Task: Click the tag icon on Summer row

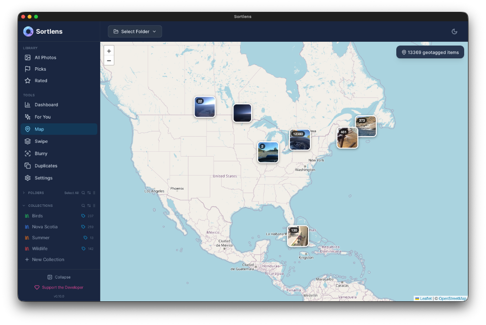Action: pyautogui.click(x=85, y=238)
